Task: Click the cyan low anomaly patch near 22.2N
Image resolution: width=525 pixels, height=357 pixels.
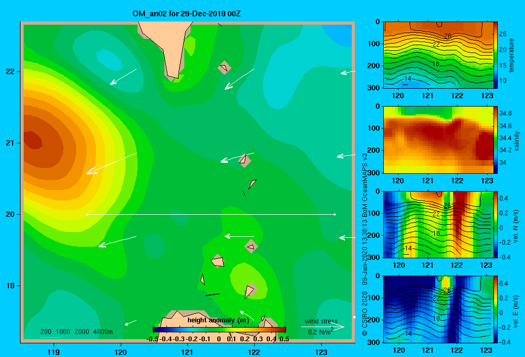Action: (109, 60)
